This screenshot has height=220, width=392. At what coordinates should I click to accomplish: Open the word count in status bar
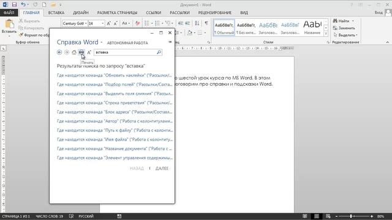tap(50, 216)
